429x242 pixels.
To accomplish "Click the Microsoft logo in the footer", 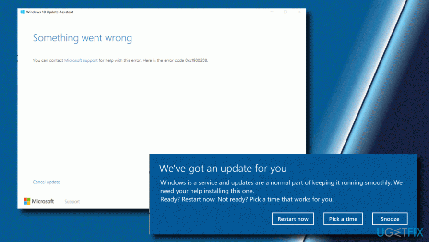I will click(39, 201).
